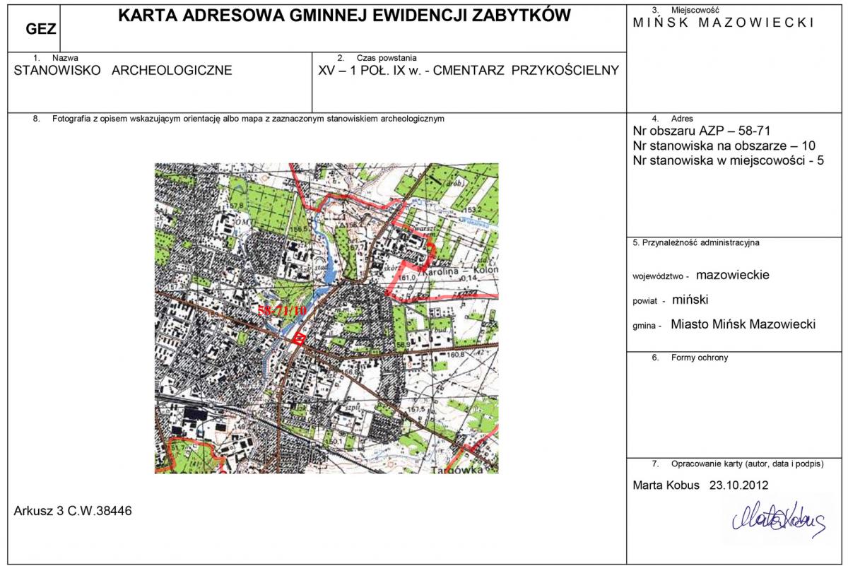Select the author and date Marta Kobus 23.10.2012

700,485
